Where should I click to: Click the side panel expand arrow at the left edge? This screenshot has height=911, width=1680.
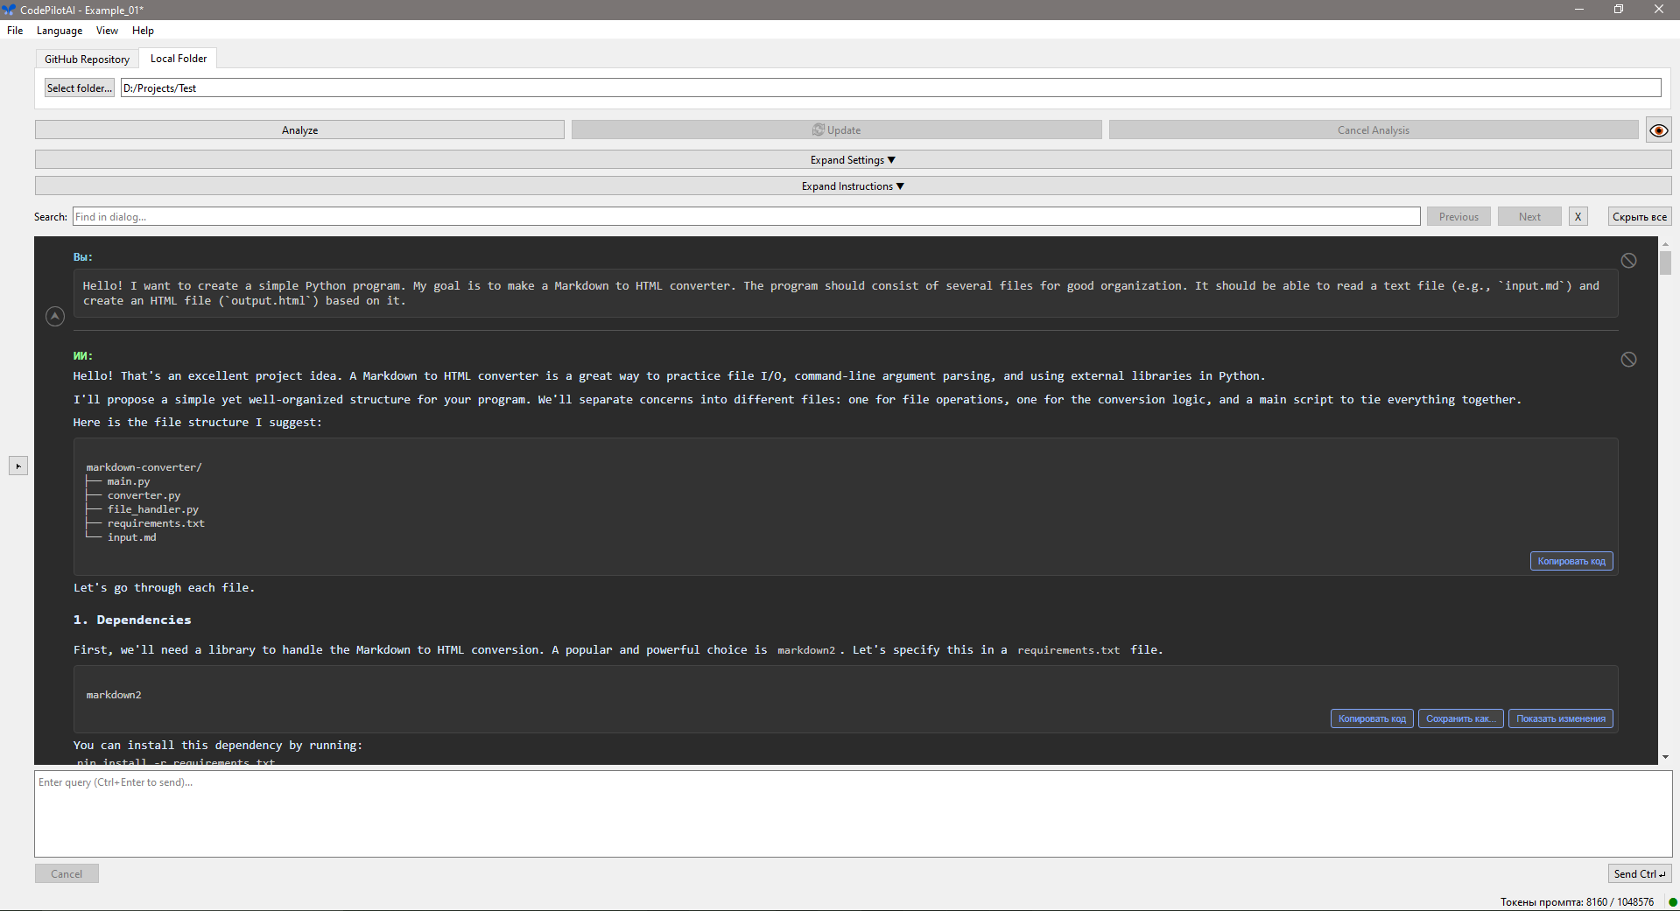18,466
